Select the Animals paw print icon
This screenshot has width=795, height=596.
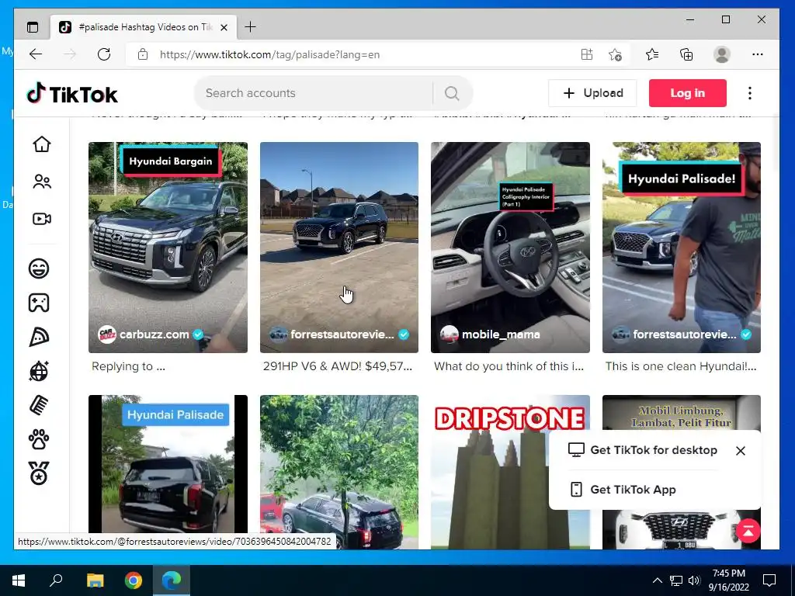click(39, 440)
